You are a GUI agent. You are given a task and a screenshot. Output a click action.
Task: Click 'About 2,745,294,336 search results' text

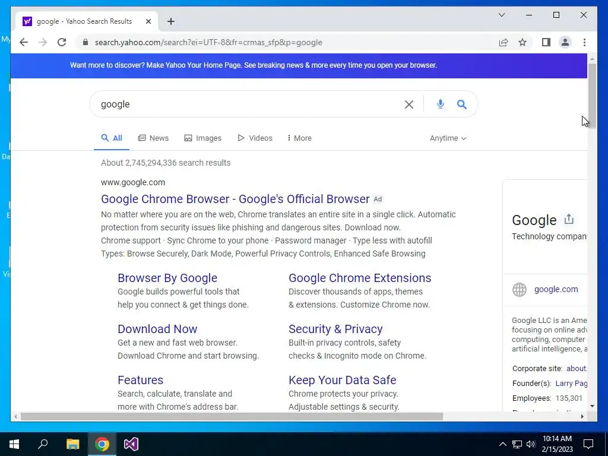(166, 163)
